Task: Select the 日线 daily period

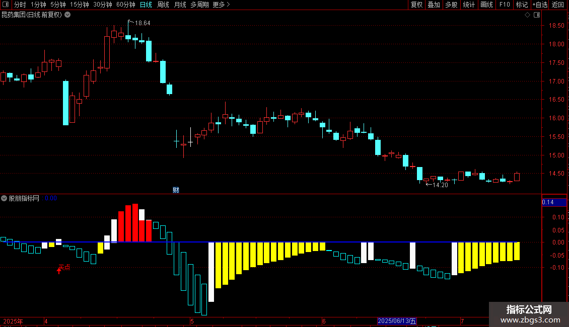Action: point(146,5)
